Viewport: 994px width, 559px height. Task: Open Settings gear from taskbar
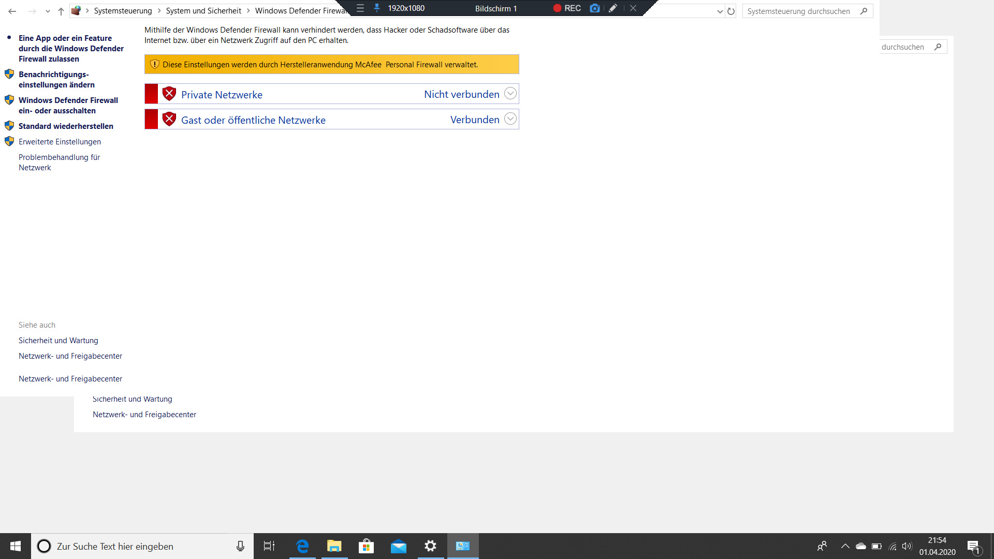(x=431, y=546)
